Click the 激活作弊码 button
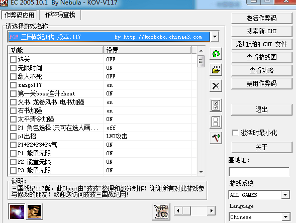The width and height of the screenshot is (296, 223). point(261,18)
